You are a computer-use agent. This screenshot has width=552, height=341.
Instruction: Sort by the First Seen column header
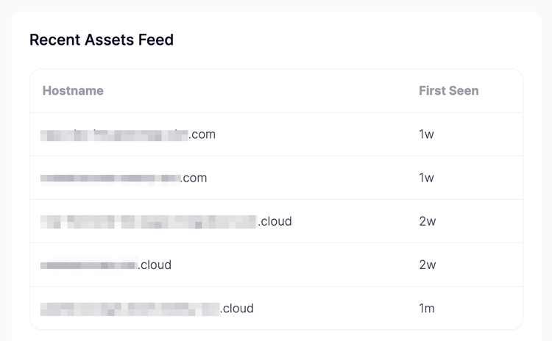click(x=448, y=91)
